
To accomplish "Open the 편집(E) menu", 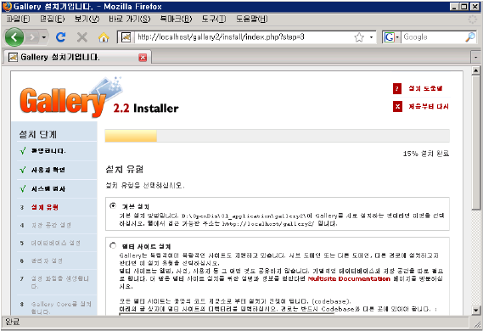I will (x=53, y=19).
